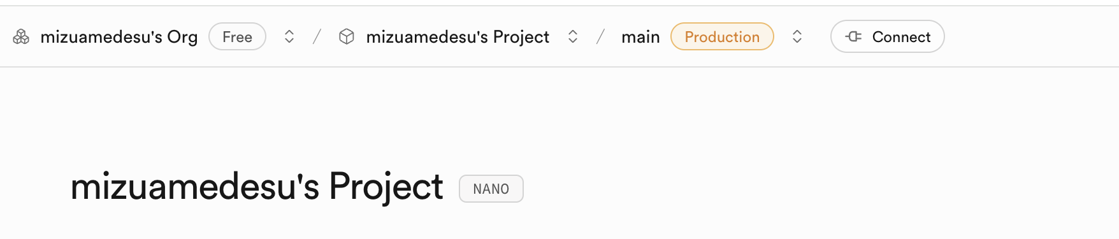Expand the project switcher chevrons
This screenshot has width=1119, height=239.
tap(573, 37)
